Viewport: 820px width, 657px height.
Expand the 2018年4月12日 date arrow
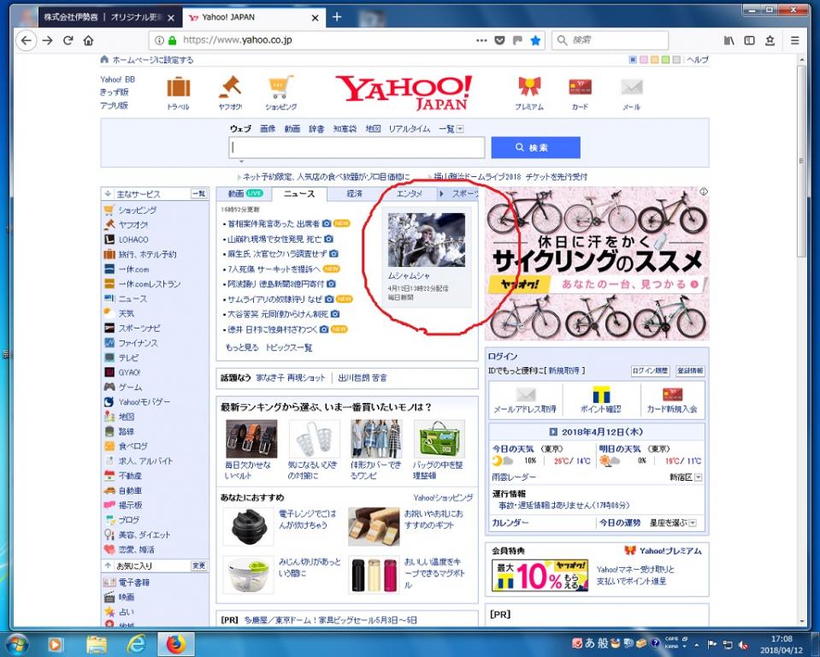(553, 432)
